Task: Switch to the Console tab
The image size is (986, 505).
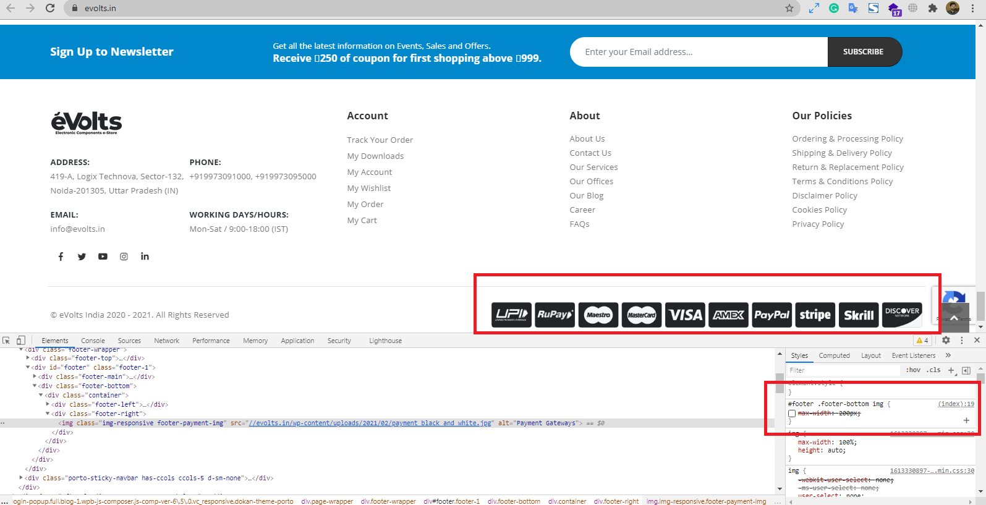Action: point(93,341)
